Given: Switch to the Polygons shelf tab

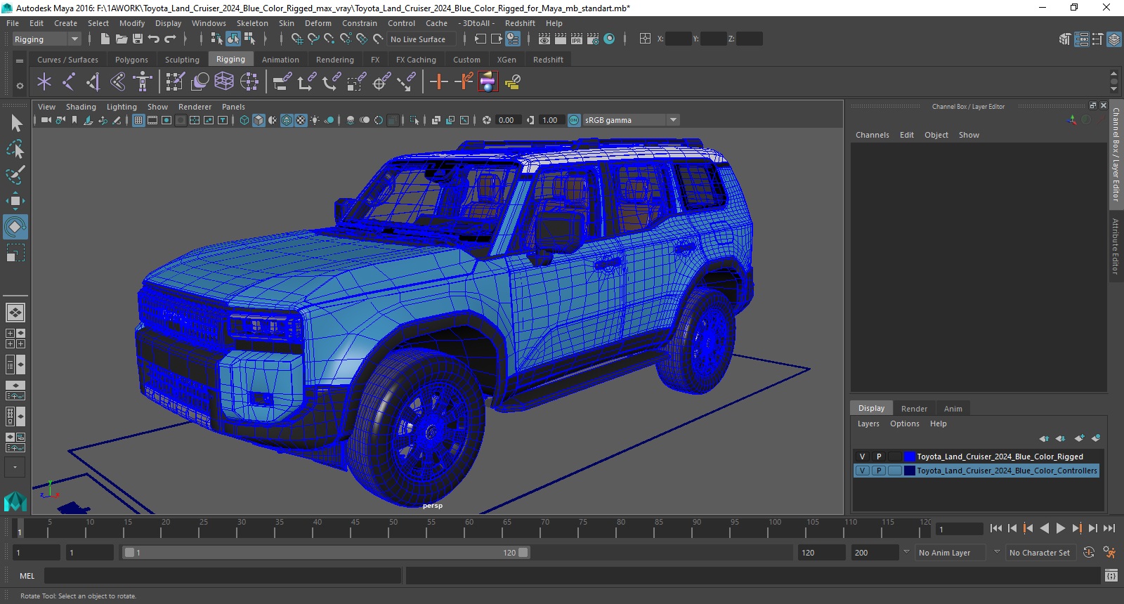Looking at the screenshot, I should point(131,60).
